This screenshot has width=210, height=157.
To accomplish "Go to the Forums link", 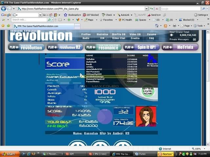I will [x=151, y=34].
